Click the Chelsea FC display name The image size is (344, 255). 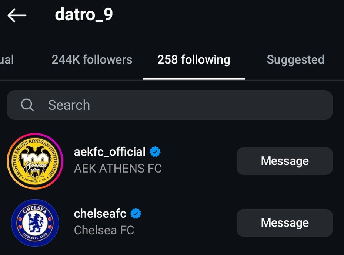[x=104, y=230]
